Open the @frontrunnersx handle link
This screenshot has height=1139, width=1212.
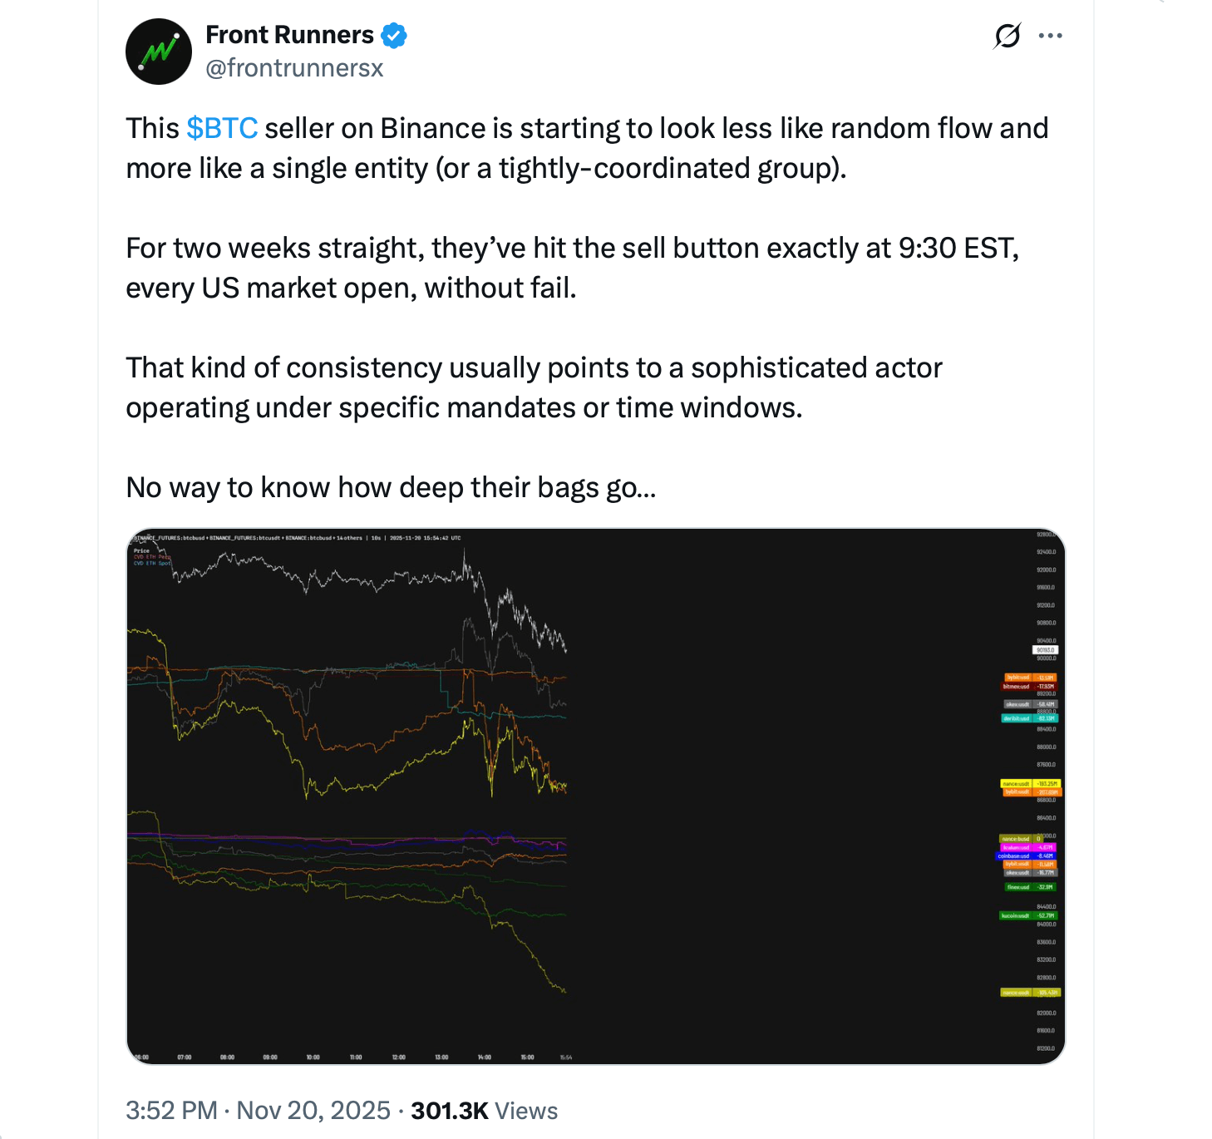click(x=294, y=68)
